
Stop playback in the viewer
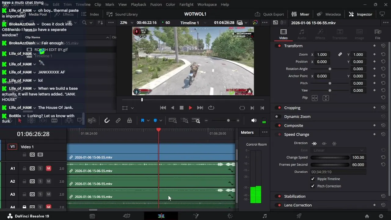pos(181,108)
